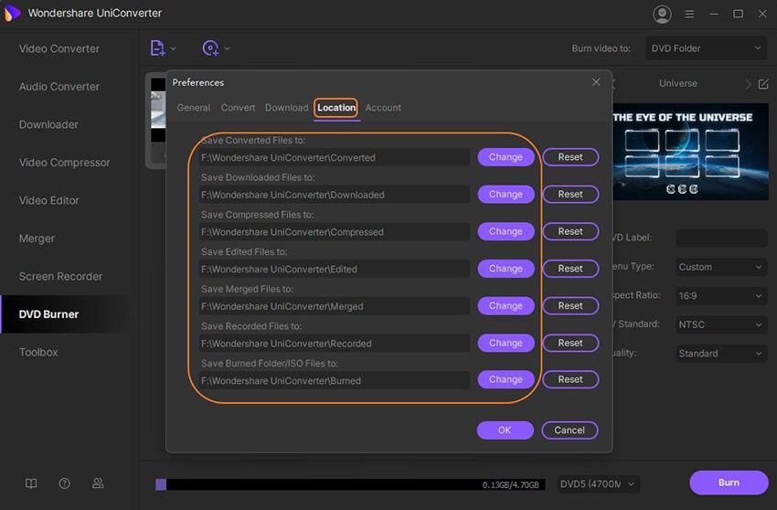This screenshot has height=510, width=777.
Task: Click Cancel in Preferences dialog
Action: [569, 430]
